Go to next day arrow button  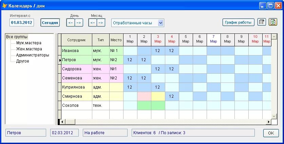pyautogui.click(x=79, y=23)
